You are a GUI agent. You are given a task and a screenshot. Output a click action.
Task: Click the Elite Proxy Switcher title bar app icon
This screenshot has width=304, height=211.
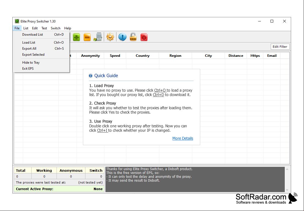(x=17, y=21)
